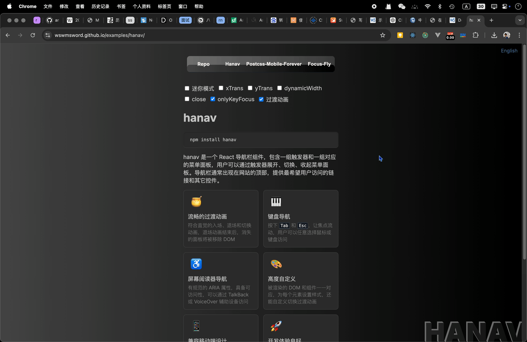Screen dimensions: 527x342
Task: Open the Google Keep extension
Action: coord(400,35)
